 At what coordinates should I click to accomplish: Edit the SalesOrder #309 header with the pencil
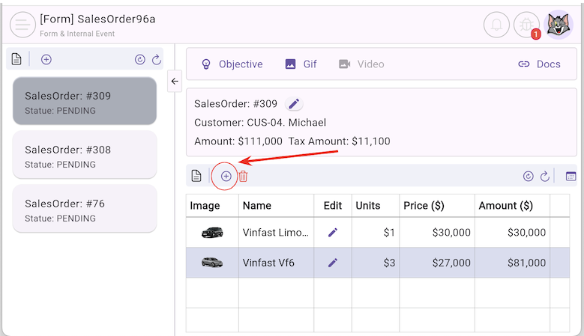point(294,104)
